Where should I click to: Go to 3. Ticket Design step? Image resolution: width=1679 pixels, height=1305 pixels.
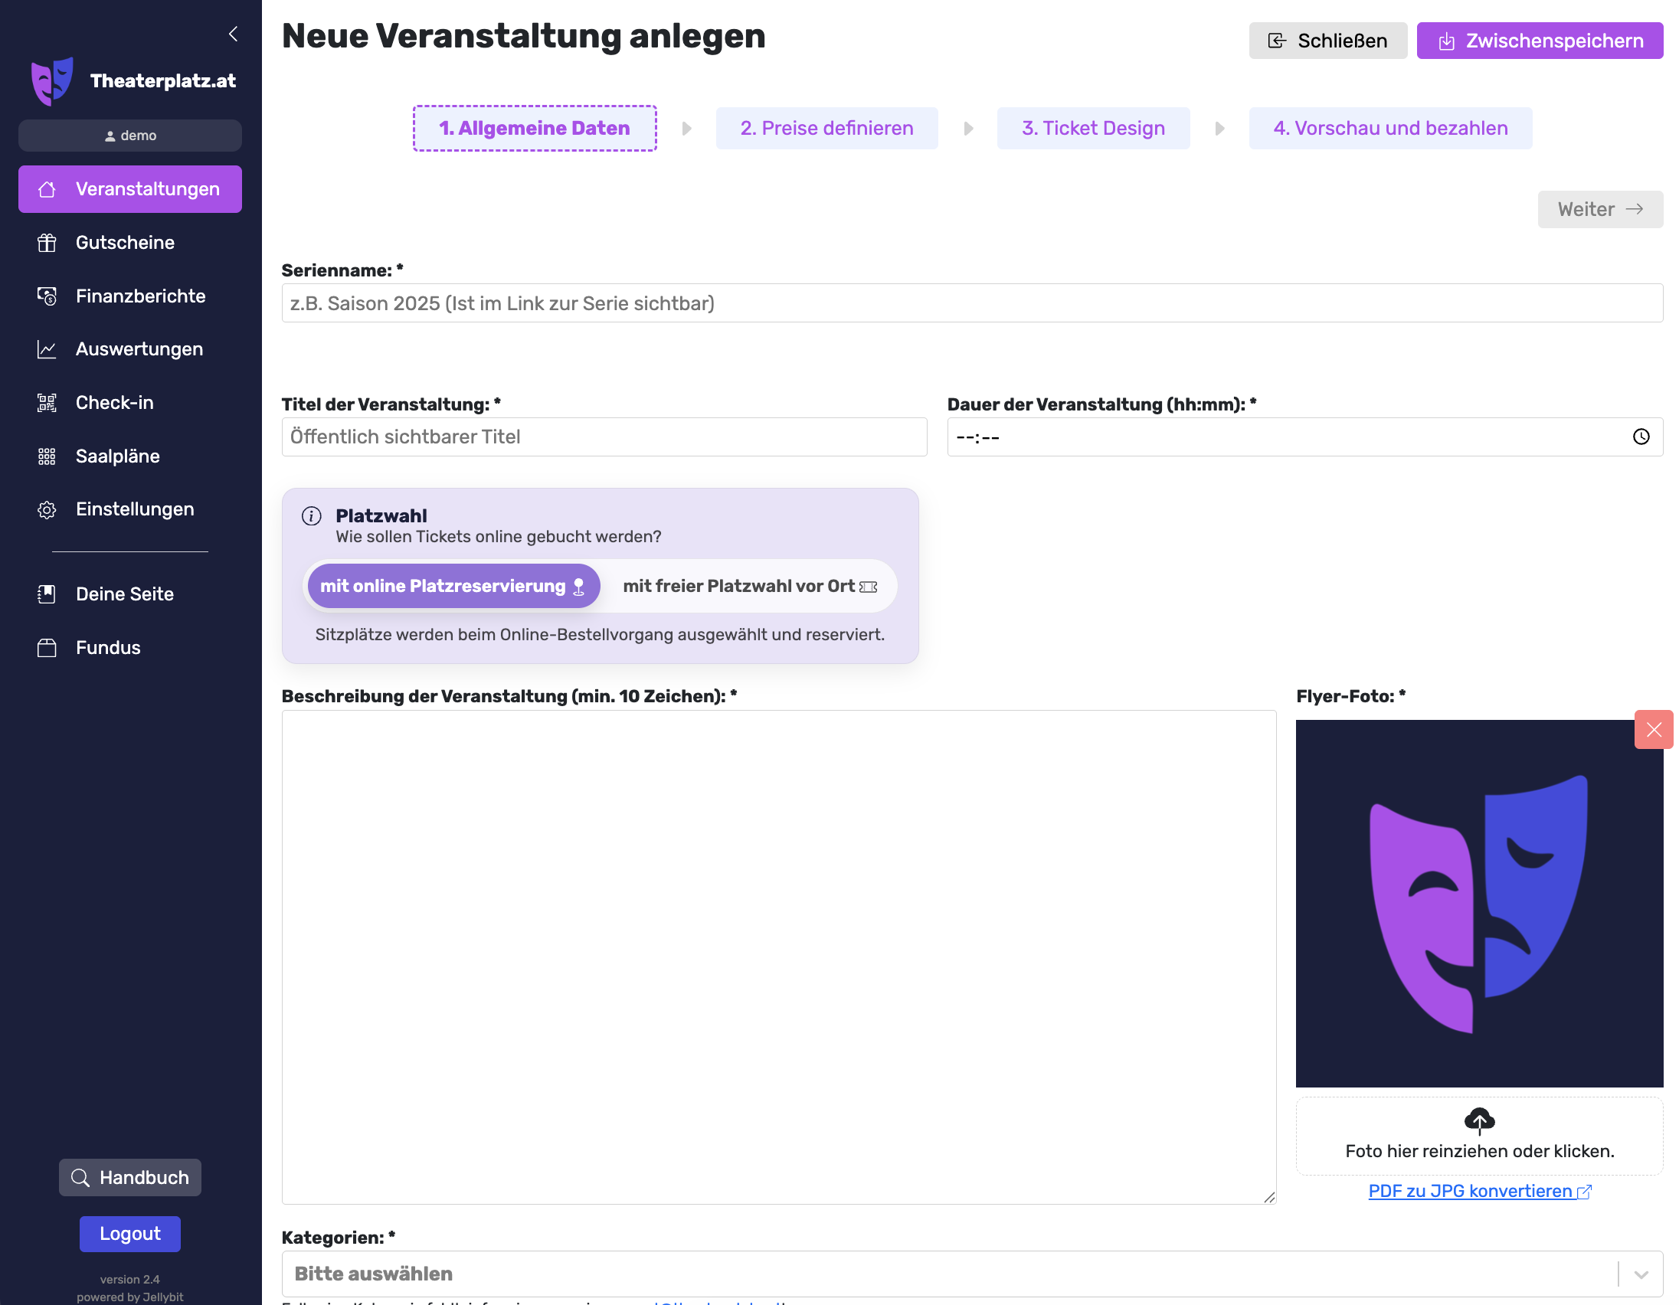pyautogui.click(x=1092, y=129)
